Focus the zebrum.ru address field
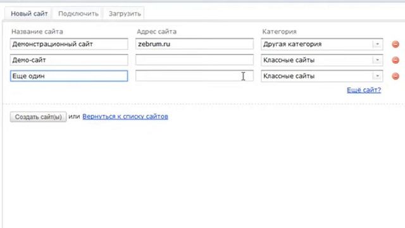 (x=194, y=44)
